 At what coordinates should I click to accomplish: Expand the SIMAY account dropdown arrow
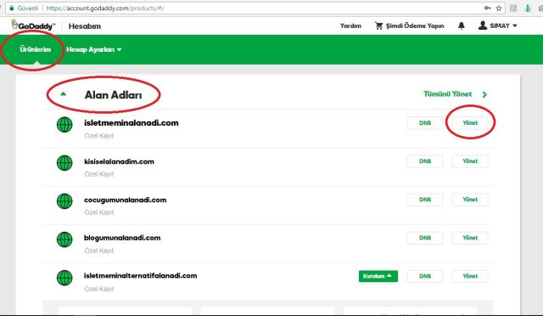click(x=515, y=25)
